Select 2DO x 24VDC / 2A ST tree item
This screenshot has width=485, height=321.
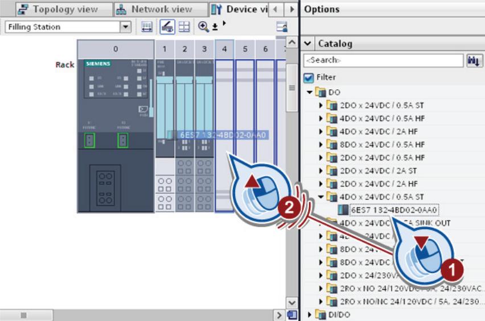point(378,170)
